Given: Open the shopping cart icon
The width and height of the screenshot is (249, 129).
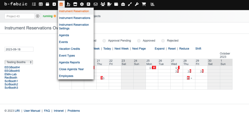Looking at the screenshot, I should [x=144, y=4].
